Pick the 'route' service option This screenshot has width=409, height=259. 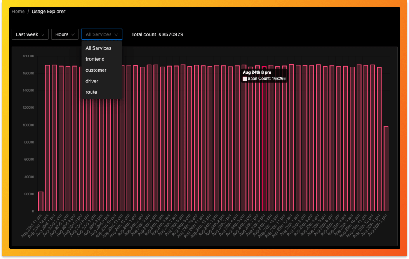[x=101, y=92]
